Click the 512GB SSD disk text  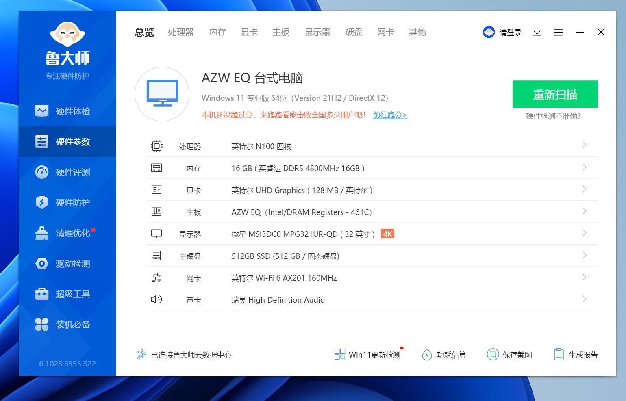[x=285, y=256]
